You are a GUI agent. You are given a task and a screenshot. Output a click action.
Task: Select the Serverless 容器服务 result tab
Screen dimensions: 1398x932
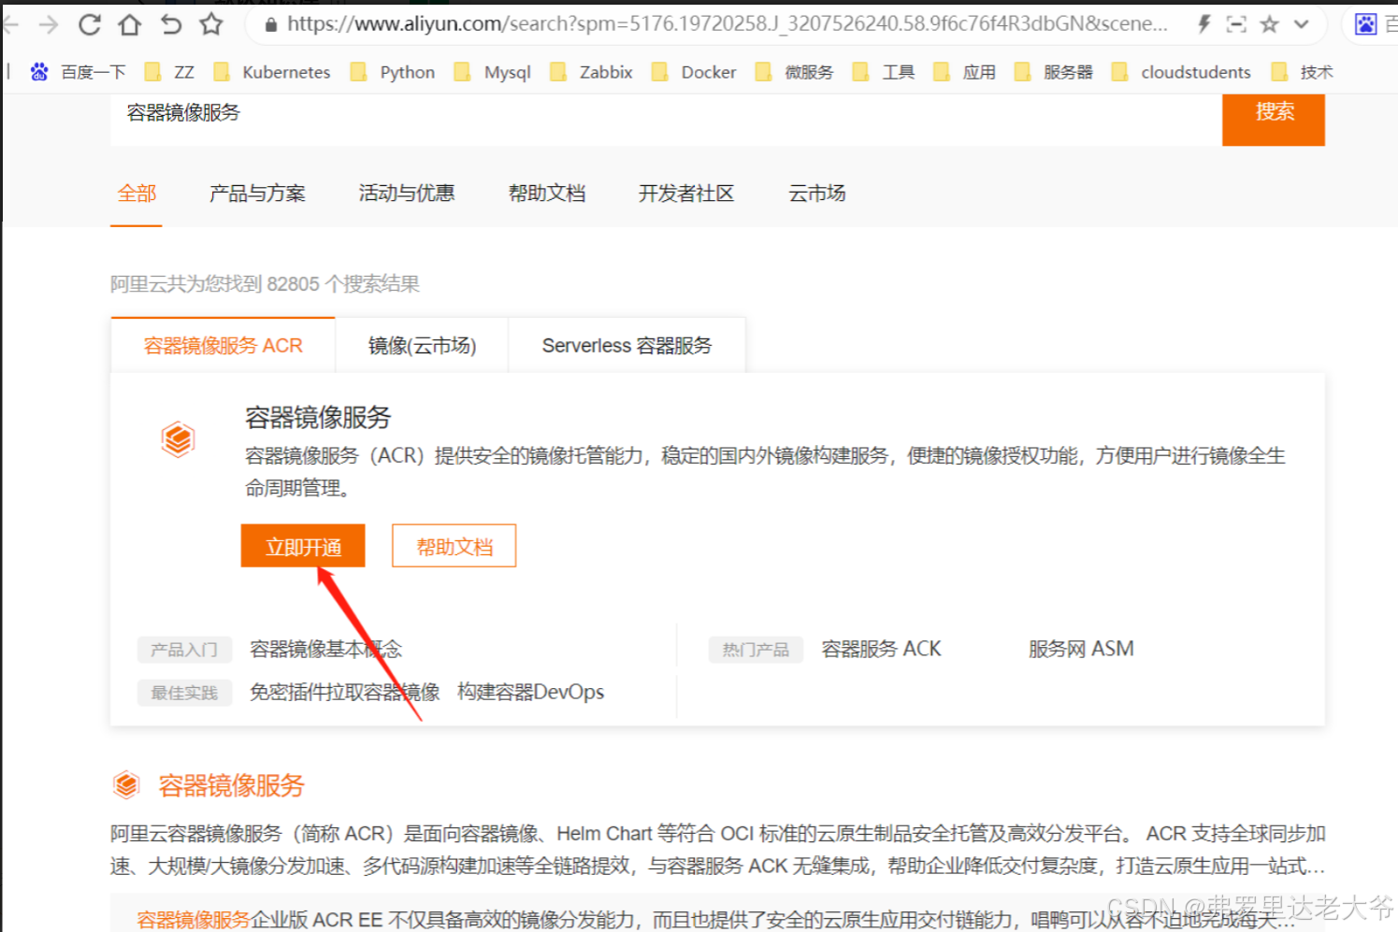[x=627, y=345]
